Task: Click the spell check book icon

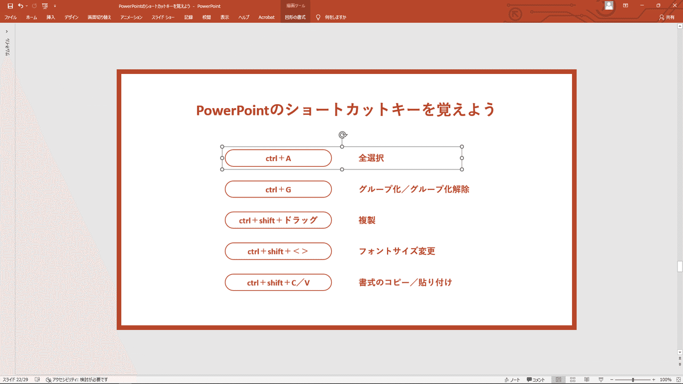Action: coord(38,379)
